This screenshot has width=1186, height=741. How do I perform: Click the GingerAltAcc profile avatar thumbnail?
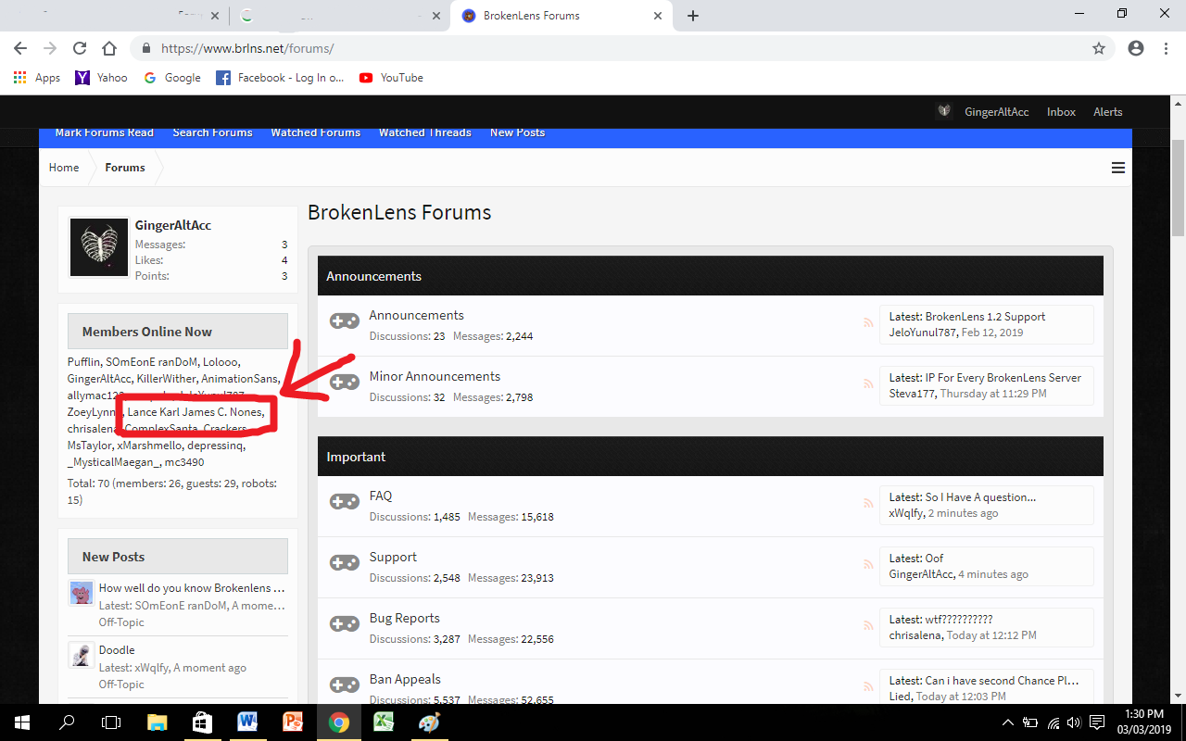(x=99, y=248)
